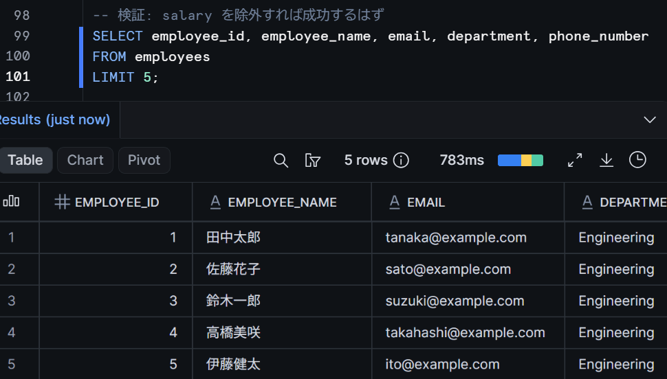The image size is (667, 379).
Task: Place cursor on LIMIT 5; line
Action: click(x=125, y=77)
